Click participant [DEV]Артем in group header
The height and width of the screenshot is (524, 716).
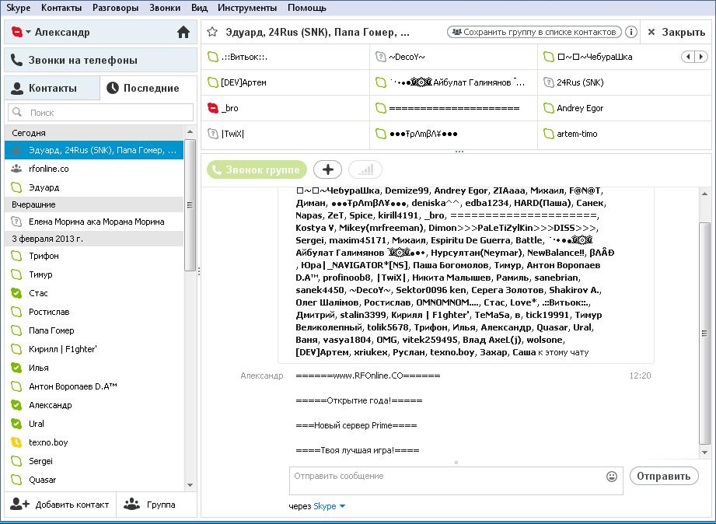(285, 82)
